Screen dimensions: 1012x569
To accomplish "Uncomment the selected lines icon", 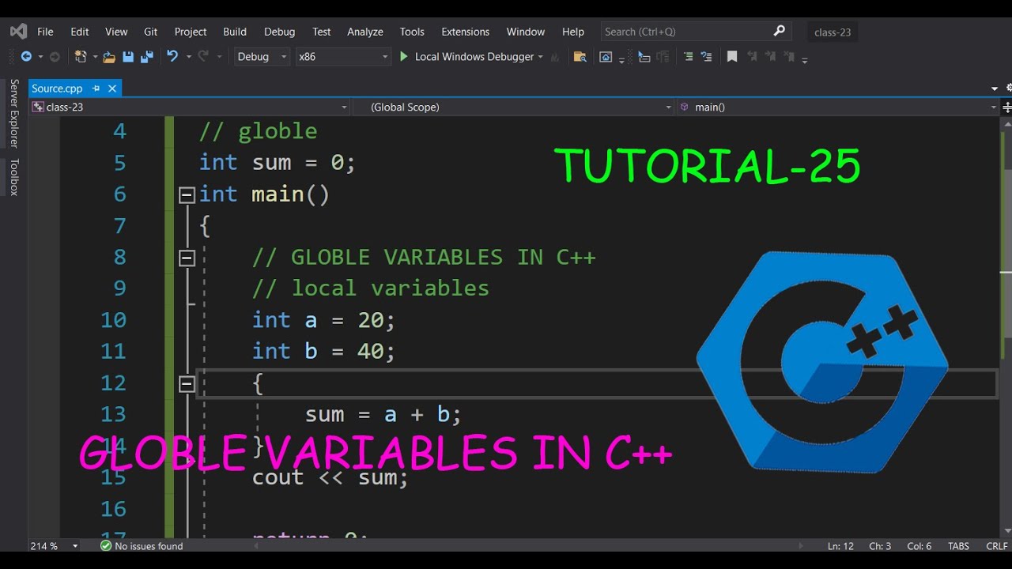I will [x=707, y=57].
